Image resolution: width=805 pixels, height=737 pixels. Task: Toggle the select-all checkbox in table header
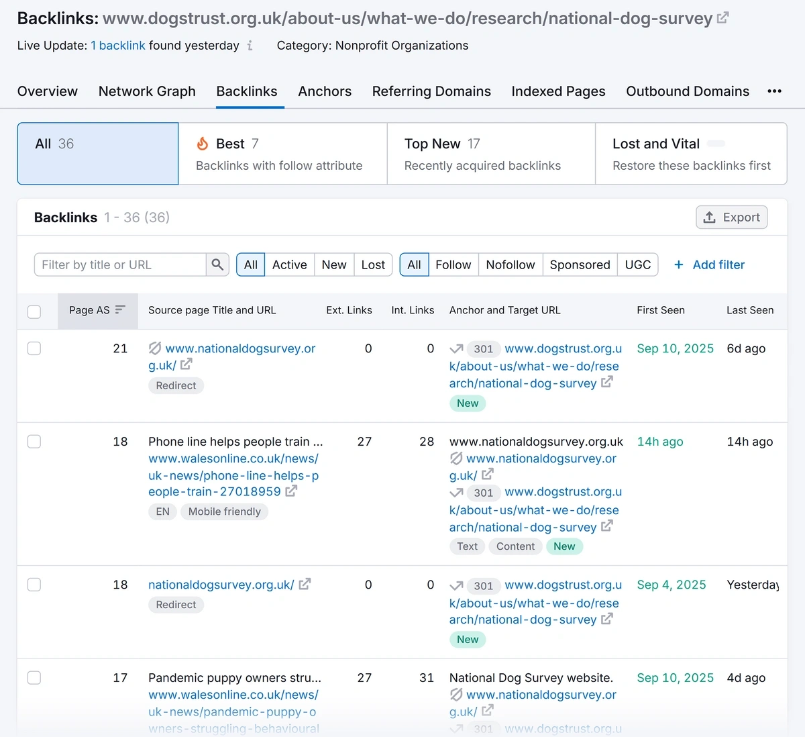34,311
